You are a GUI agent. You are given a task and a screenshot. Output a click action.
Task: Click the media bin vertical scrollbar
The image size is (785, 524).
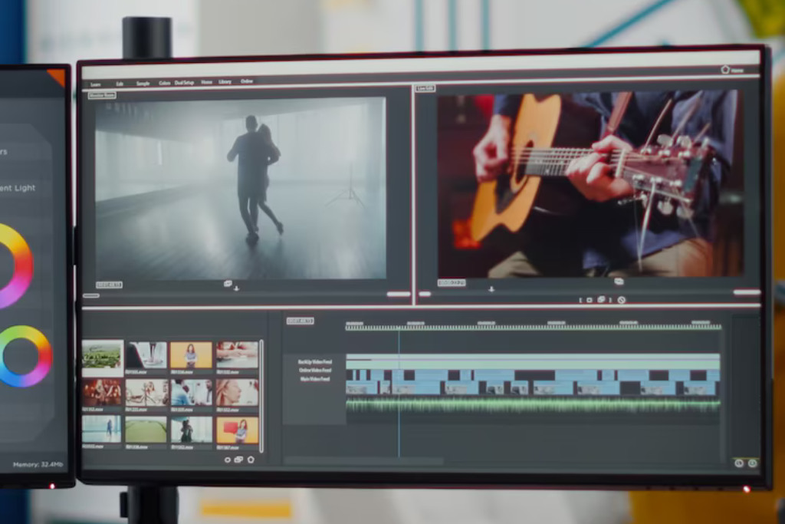pyautogui.click(x=261, y=396)
